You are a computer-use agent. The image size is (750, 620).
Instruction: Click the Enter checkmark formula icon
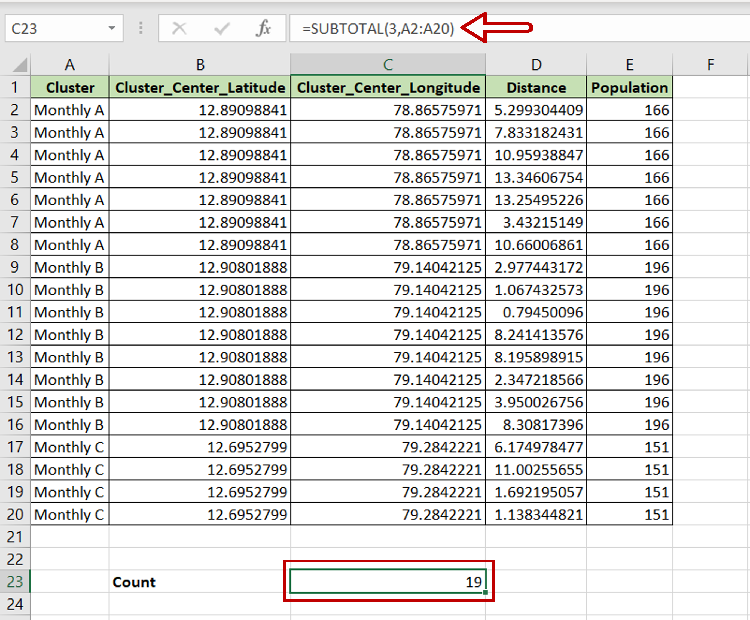tap(222, 28)
